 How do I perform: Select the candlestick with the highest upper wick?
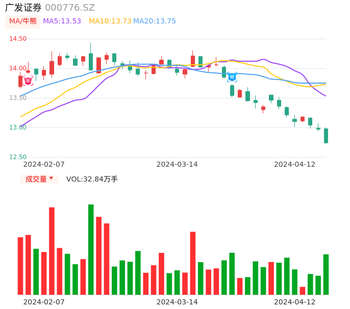[x=91, y=57]
